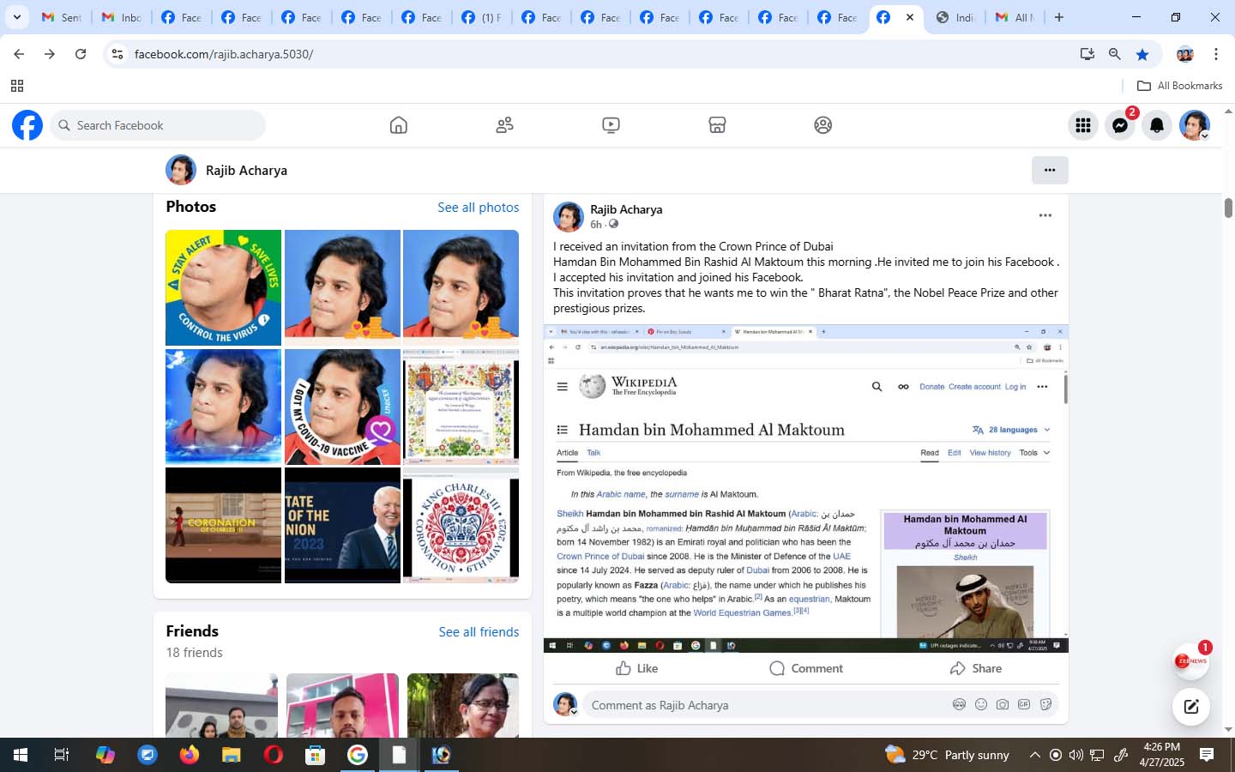Click the Search Facebook field

pyautogui.click(x=158, y=125)
